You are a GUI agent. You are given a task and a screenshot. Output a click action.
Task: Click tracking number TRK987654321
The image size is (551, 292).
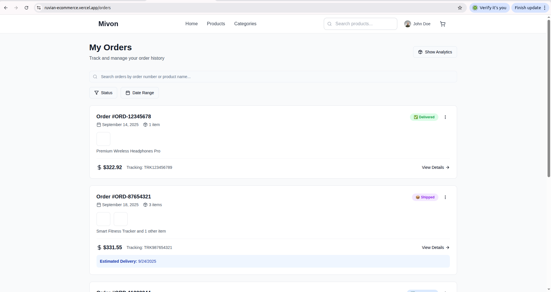[x=158, y=247]
